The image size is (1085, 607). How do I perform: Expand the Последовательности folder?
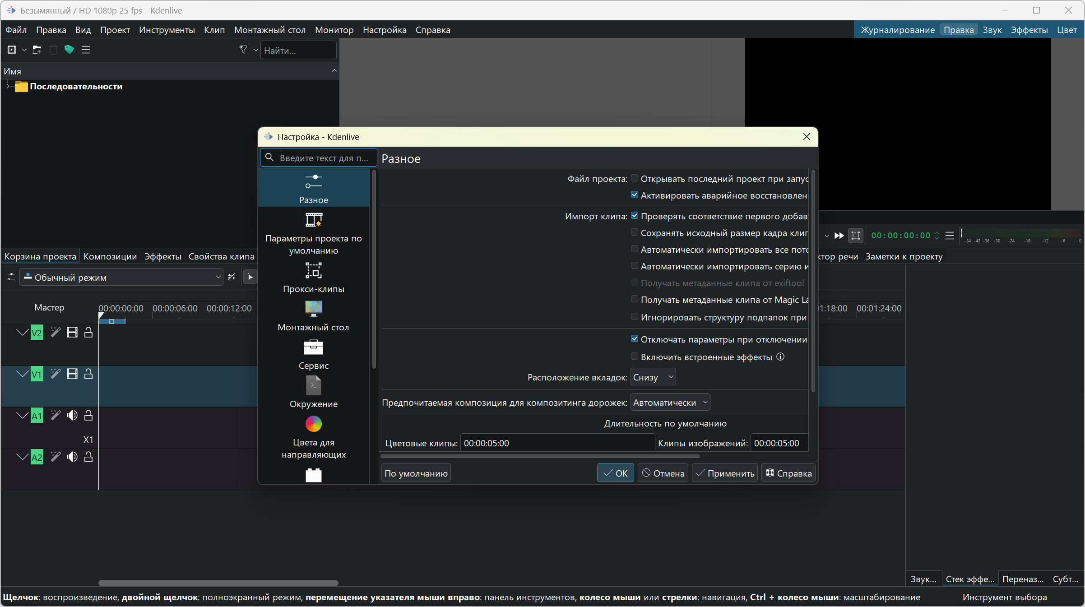point(8,86)
